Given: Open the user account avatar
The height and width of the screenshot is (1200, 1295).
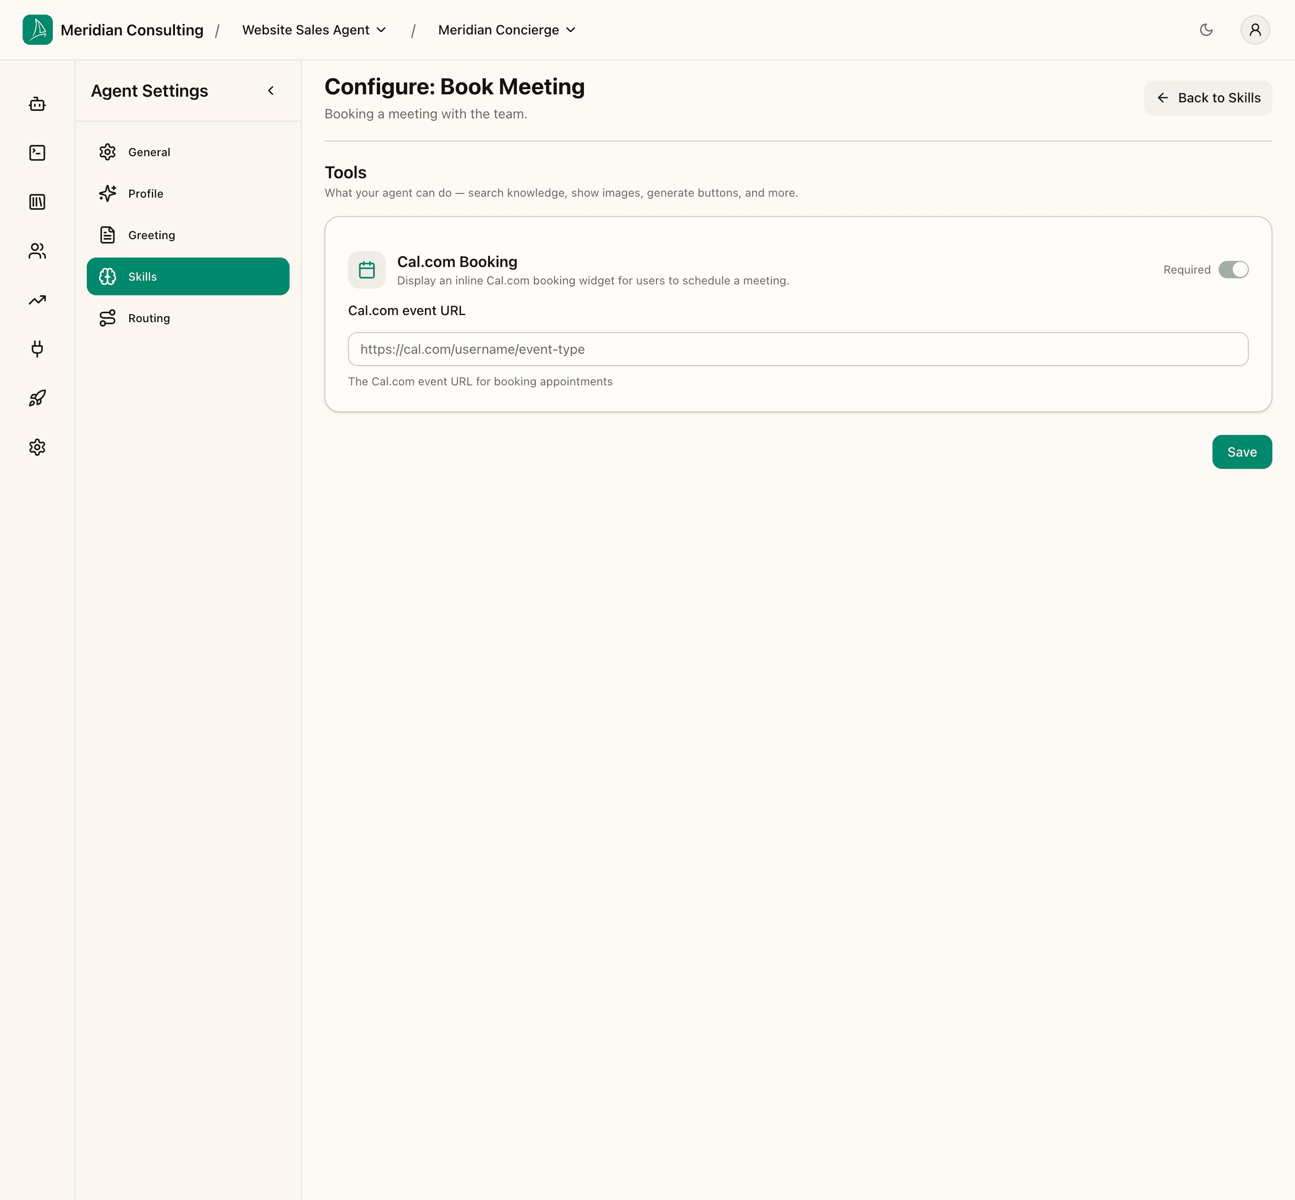Looking at the screenshot, I should [x=1255, y=30].
